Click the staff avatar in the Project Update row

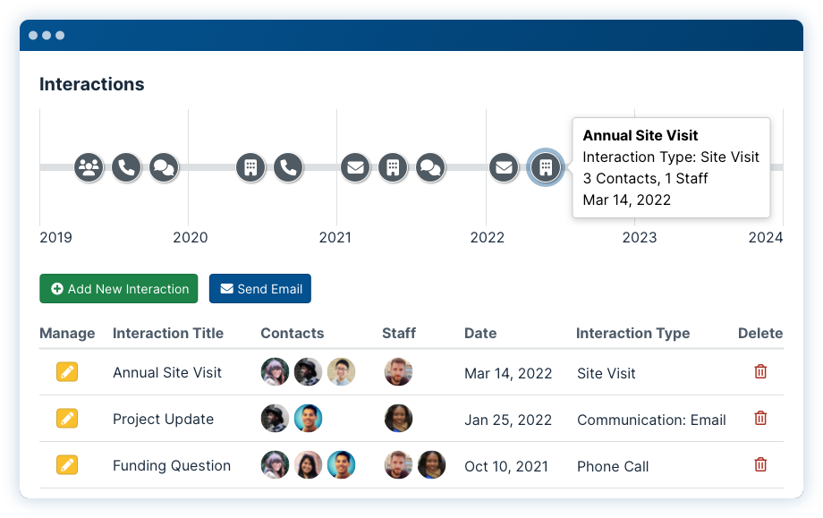click(x=398, y=419)
